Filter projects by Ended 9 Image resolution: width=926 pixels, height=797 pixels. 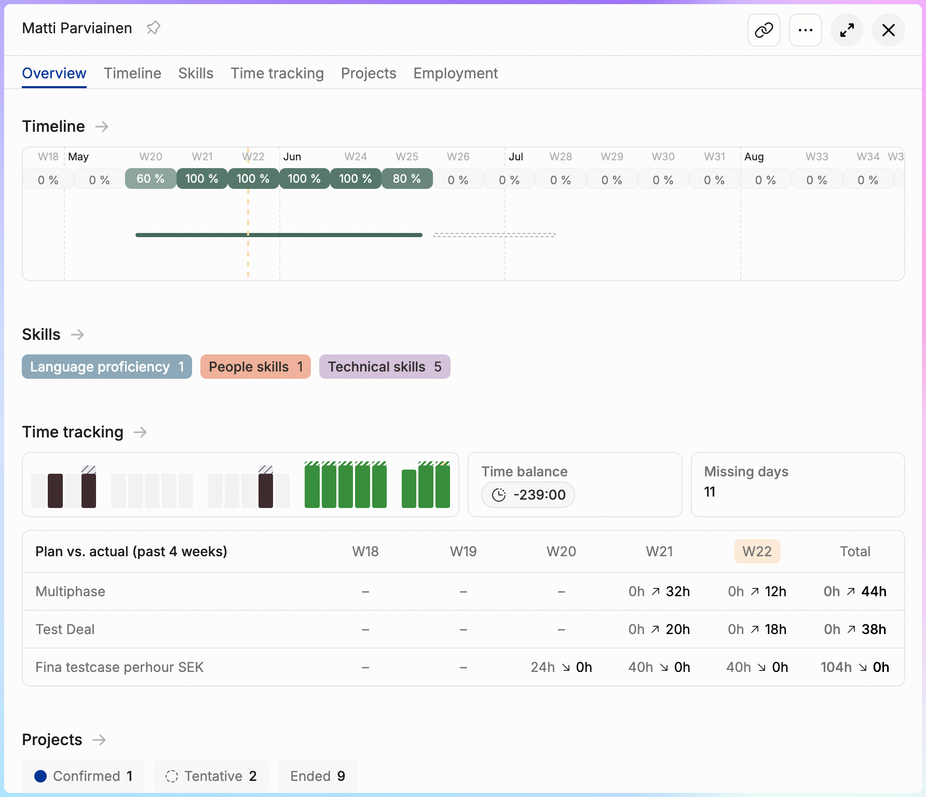318,776
